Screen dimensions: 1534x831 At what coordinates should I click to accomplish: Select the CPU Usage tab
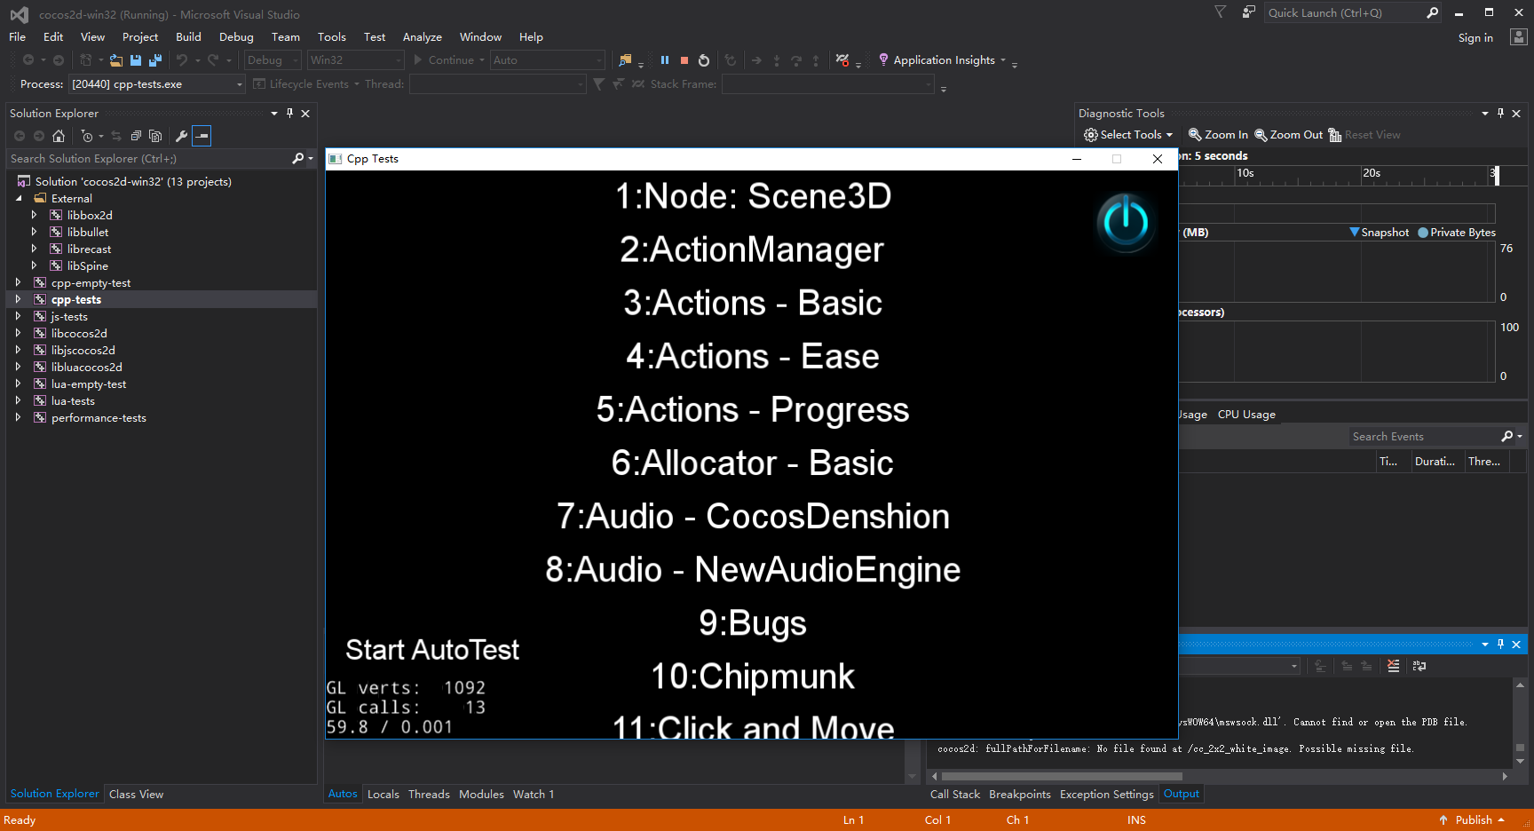(x=1246, y=414)
